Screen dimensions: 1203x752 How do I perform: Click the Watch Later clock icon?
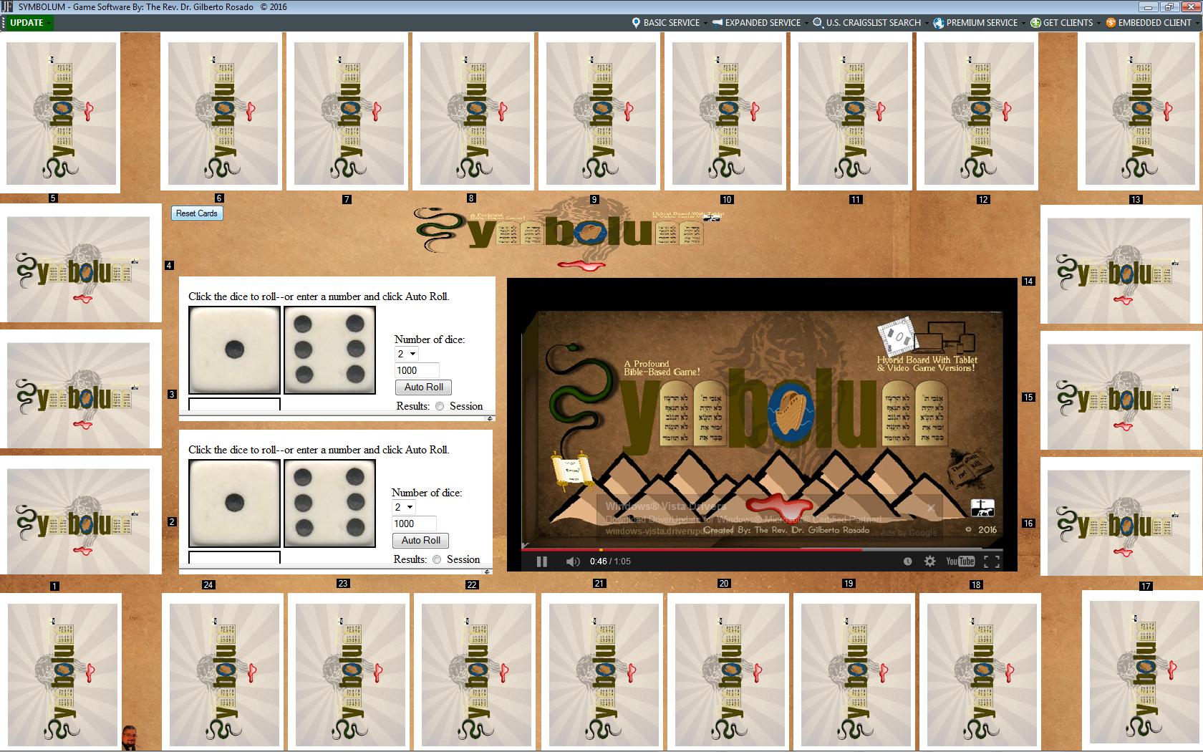(x=907, y=561)
